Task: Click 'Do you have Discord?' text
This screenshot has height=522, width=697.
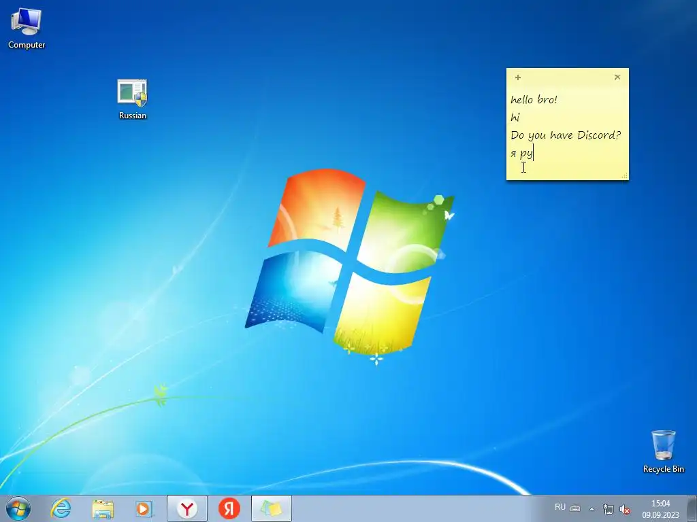Action: [566, 135]
